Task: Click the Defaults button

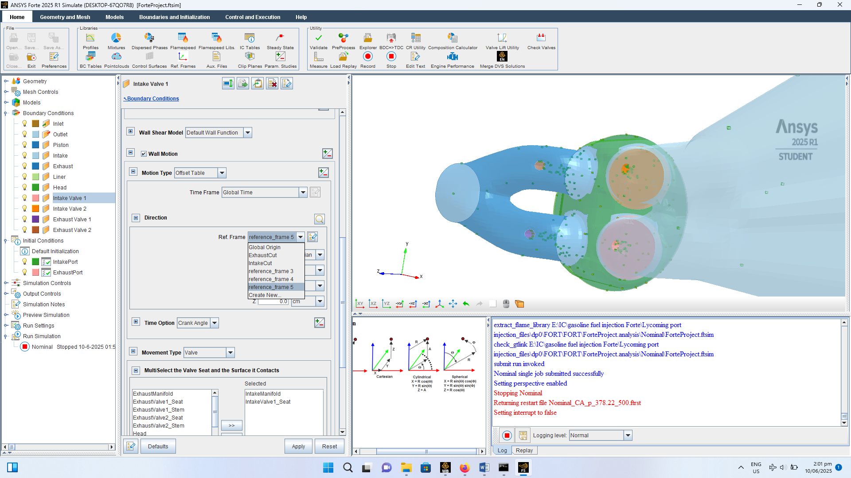Action: click(x=158, y=447)
